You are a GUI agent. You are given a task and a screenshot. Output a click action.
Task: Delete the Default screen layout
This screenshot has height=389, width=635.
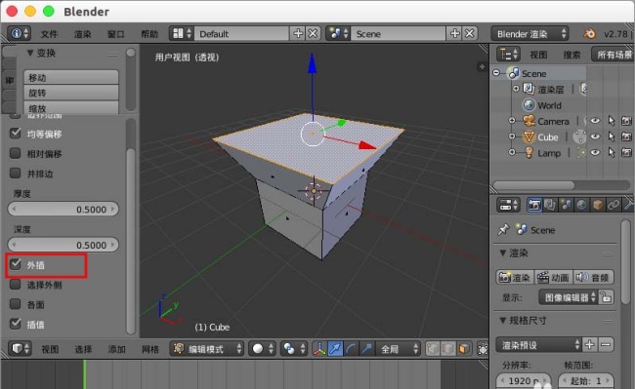[313, 33]
